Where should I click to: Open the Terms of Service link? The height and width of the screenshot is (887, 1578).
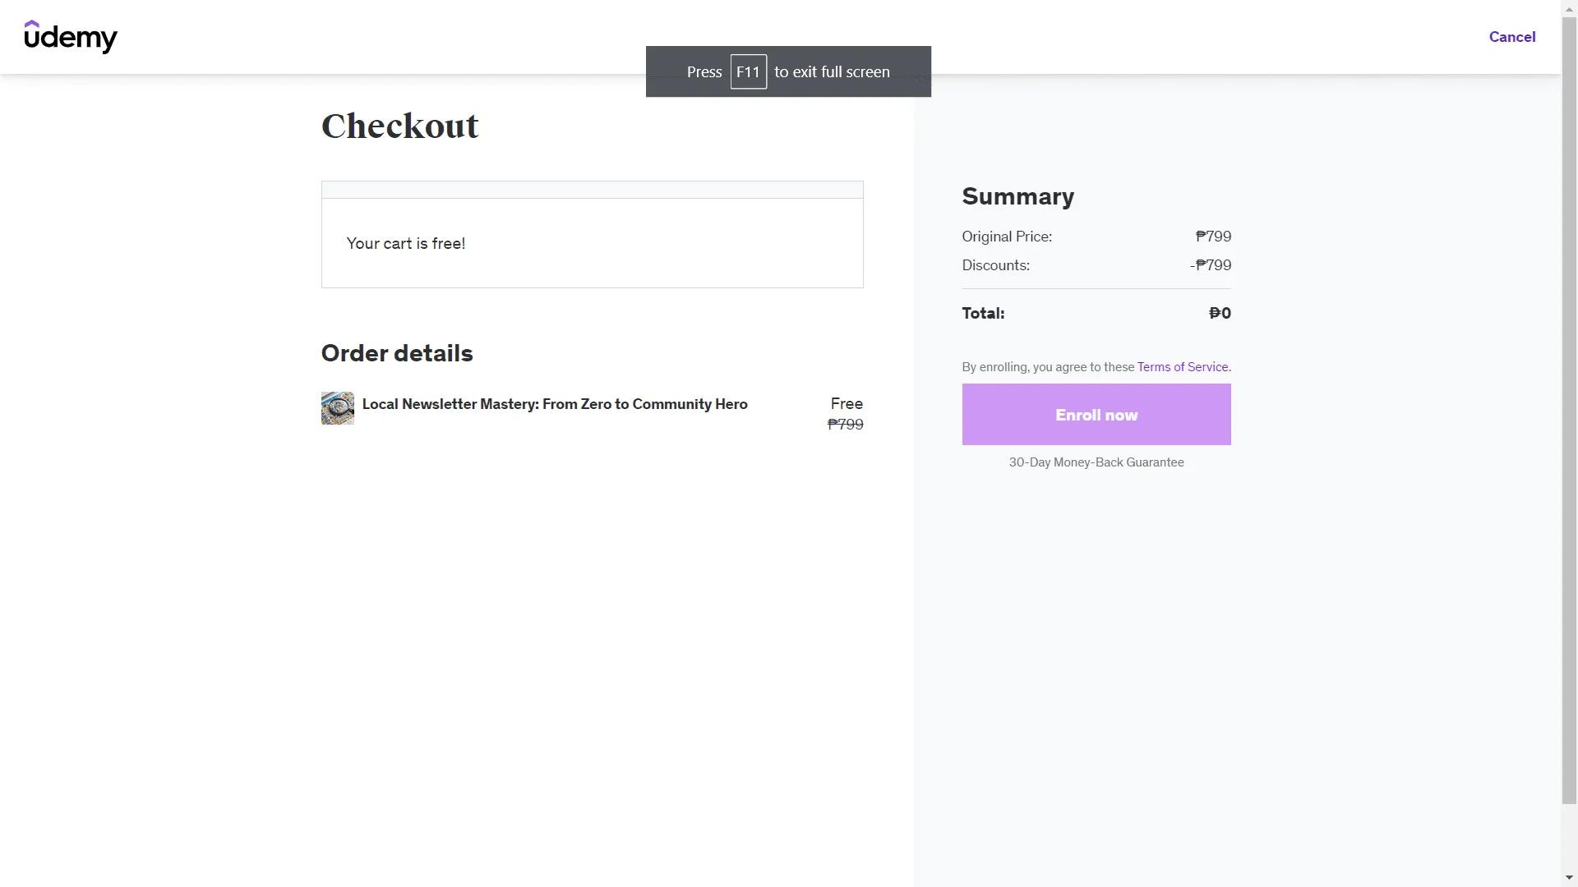pos(1182,367)
